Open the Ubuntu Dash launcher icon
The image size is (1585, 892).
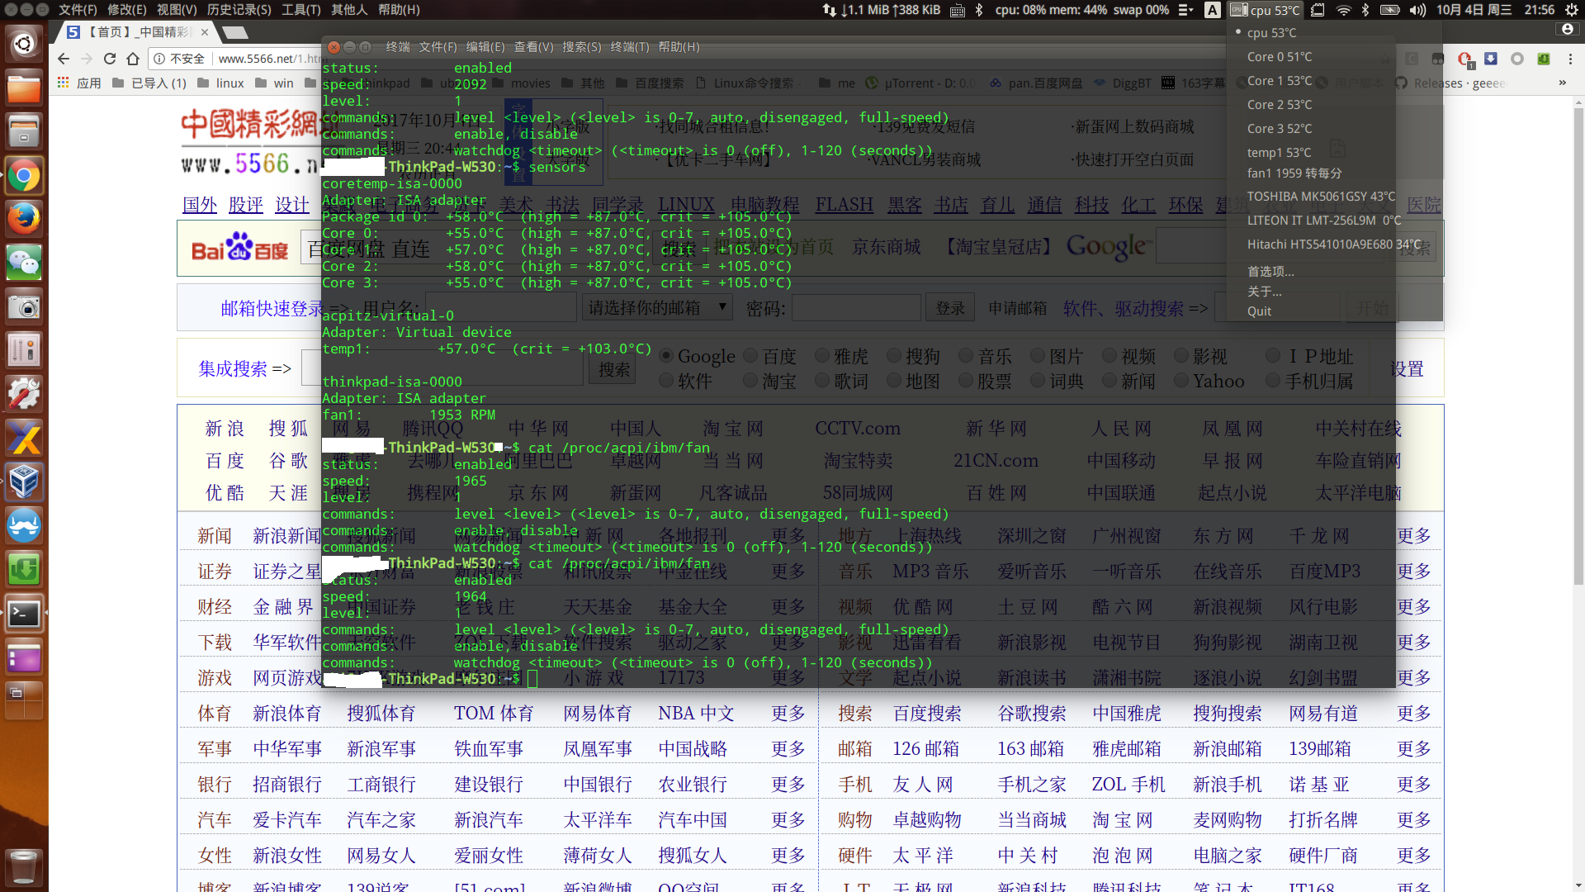24,43
